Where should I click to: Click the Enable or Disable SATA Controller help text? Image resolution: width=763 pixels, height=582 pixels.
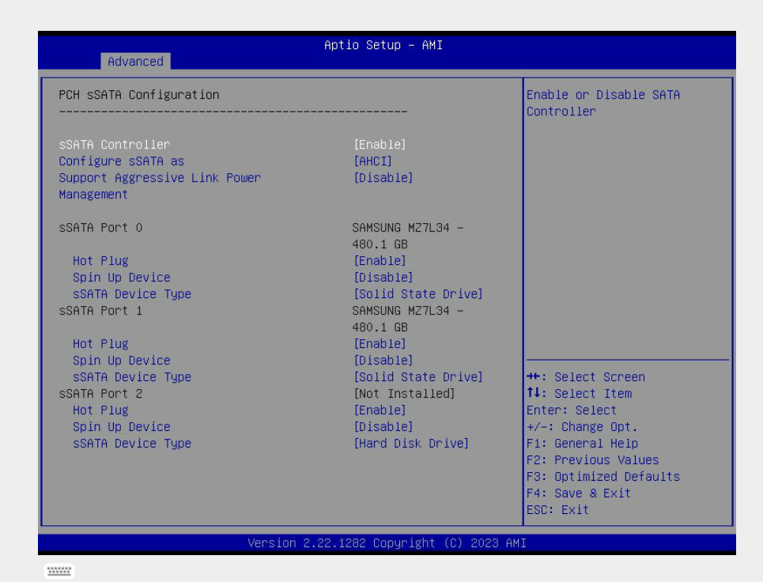(x=603, y=103)
